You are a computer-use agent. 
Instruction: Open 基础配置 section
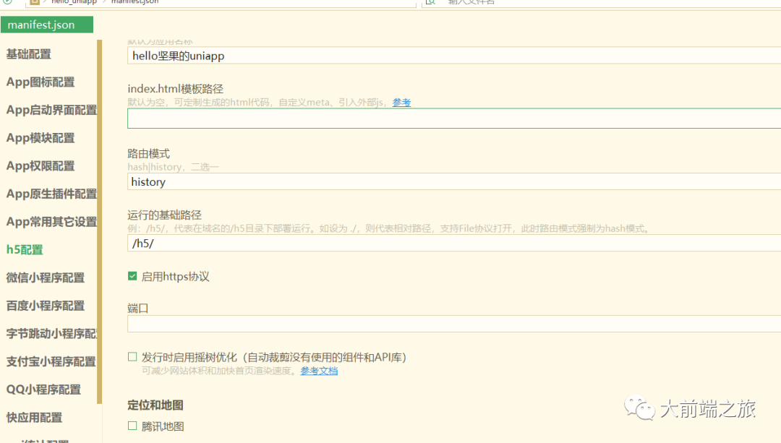(x=29, y=54)
